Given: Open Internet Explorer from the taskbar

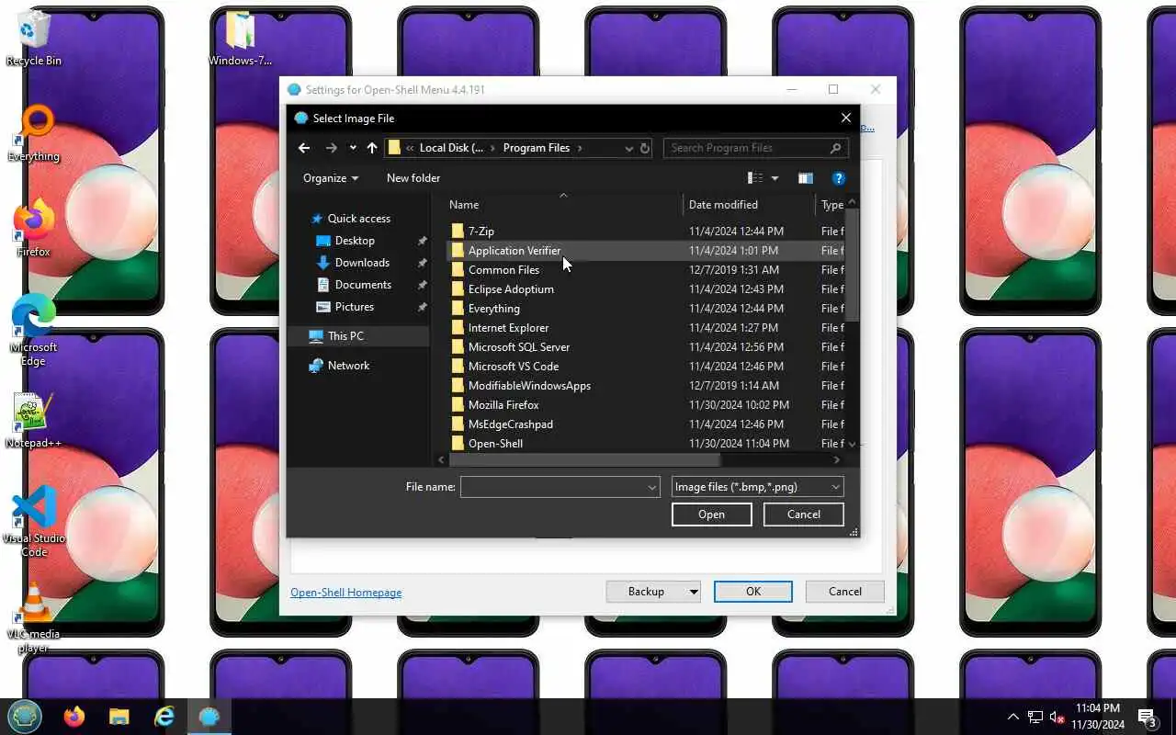Looking at the screenshot, I should click(164, 717).
